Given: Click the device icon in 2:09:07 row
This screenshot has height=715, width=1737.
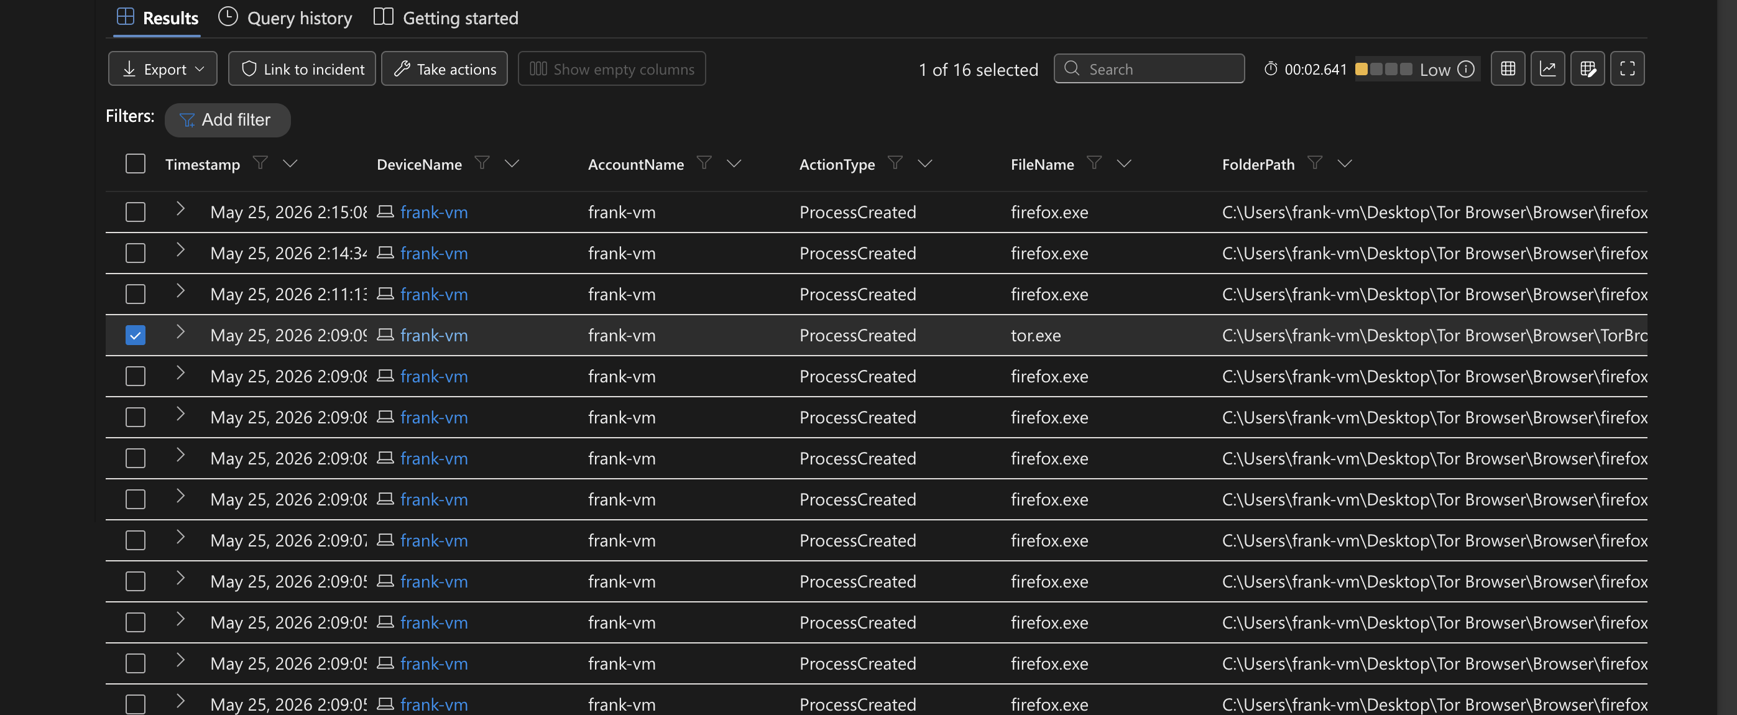Looking at the screenshot, I should click(385, 540).
